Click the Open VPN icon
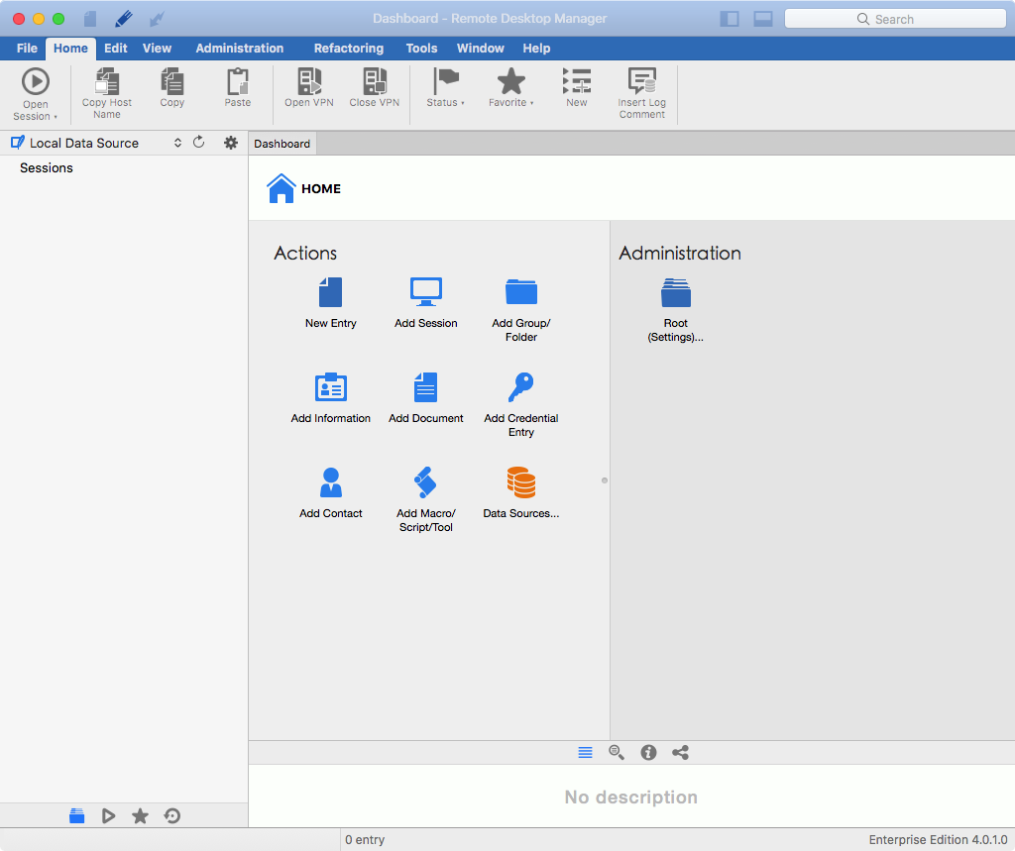This screenshot has width=1015, height=851. pyautogui.click(x=309, y=81)
